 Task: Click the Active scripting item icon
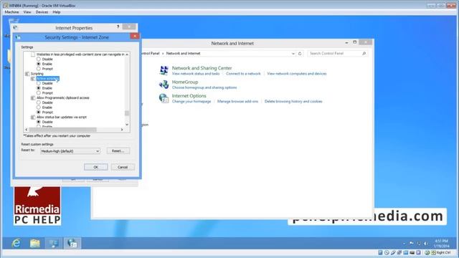click(33, 79)
